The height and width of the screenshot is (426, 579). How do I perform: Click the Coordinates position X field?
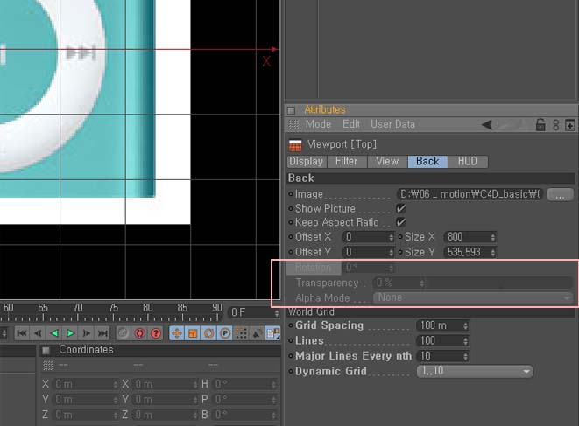click(86, 384)
